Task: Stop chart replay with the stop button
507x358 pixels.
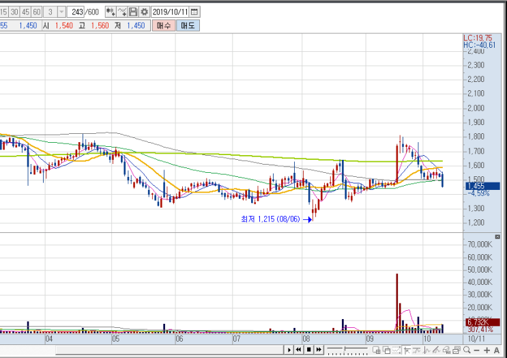Action: point(309,350)
